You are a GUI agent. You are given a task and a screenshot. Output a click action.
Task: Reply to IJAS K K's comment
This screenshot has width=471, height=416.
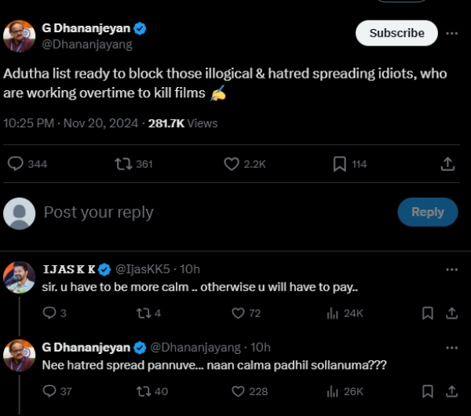pyautogui.click(x=49, y=313)
